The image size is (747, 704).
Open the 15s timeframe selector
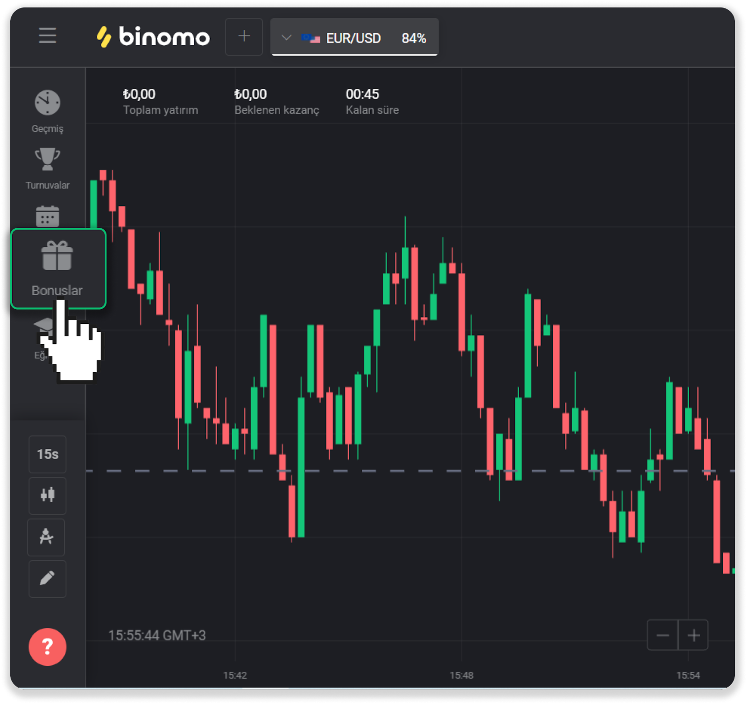coord(47,454)
